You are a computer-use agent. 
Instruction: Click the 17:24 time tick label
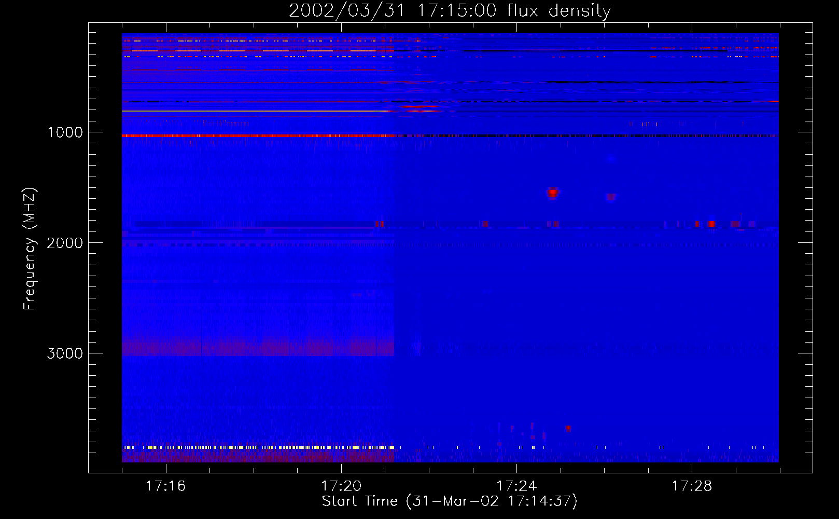tap(516, 486)
